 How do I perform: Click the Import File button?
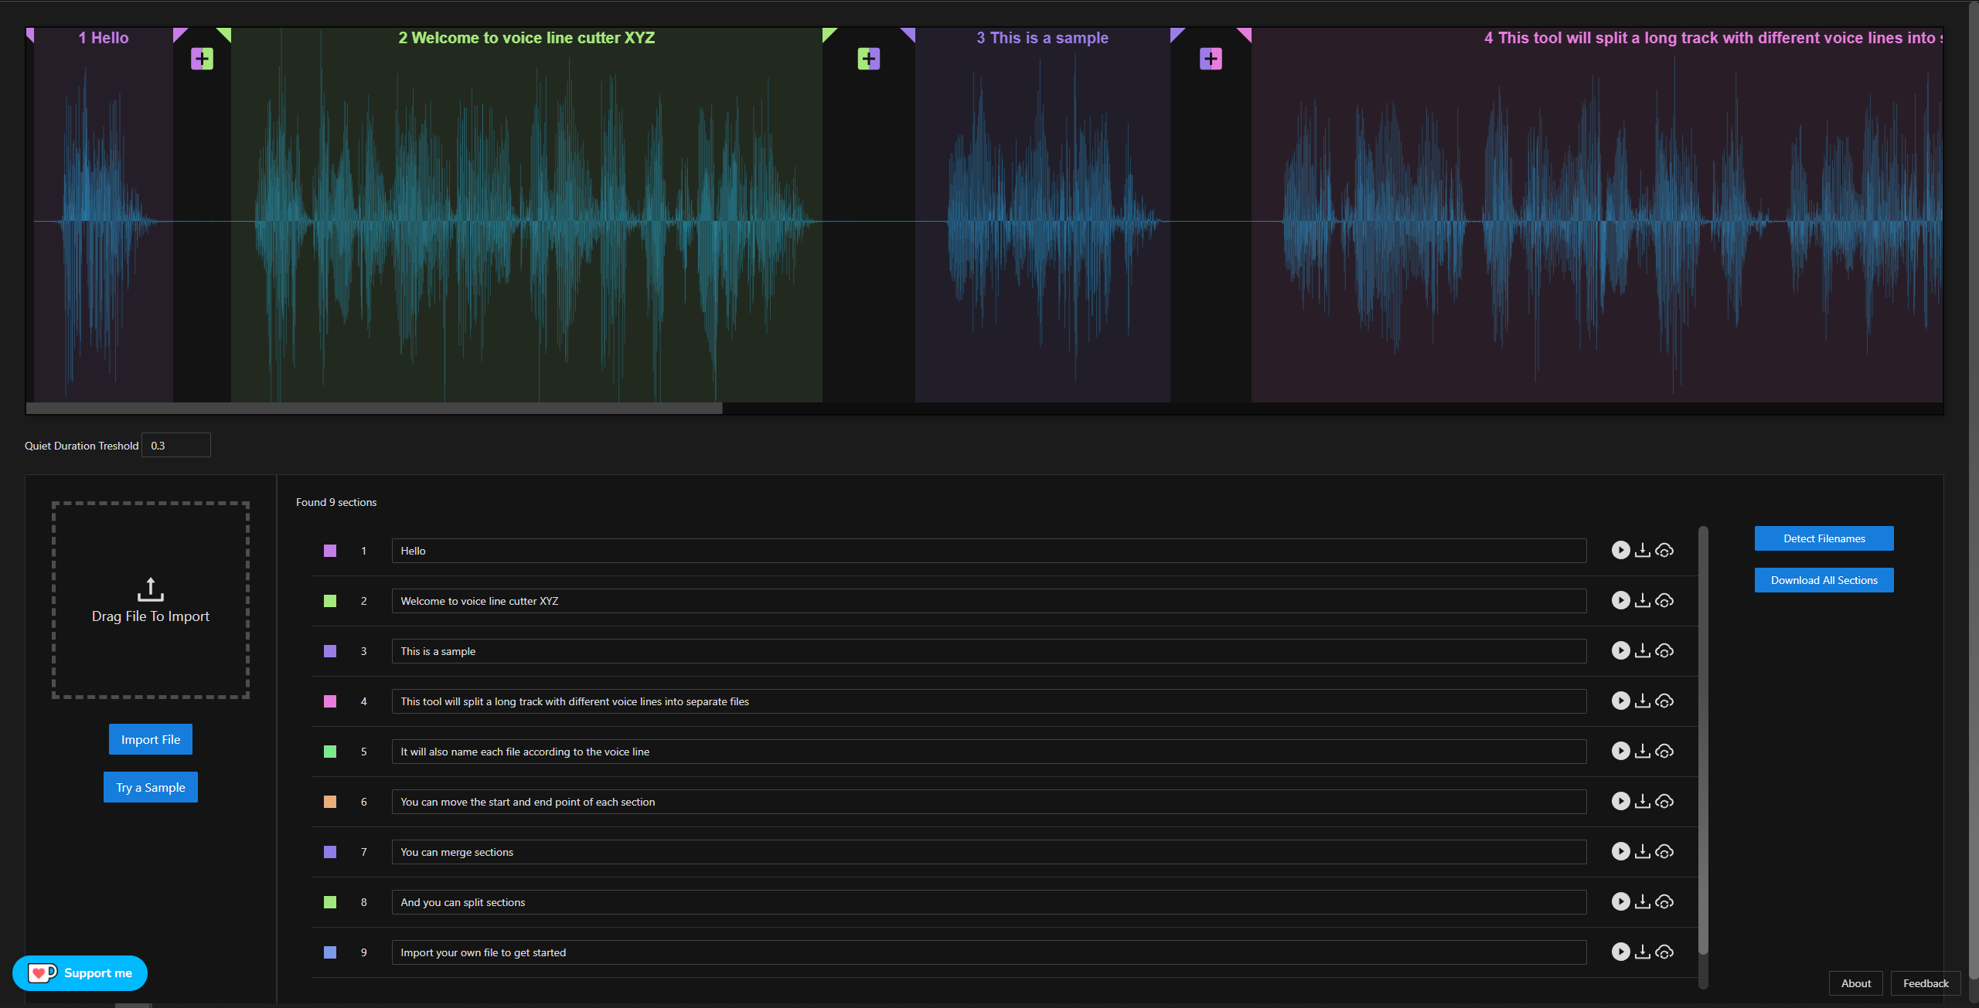click(x=151, y=739)
